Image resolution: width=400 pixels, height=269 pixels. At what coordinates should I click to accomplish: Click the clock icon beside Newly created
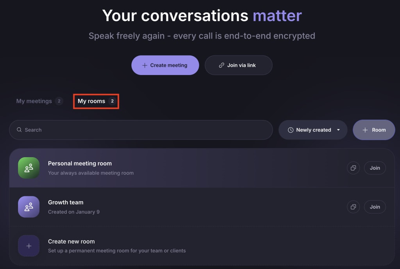pyautogui.click(x=290, y=129)
